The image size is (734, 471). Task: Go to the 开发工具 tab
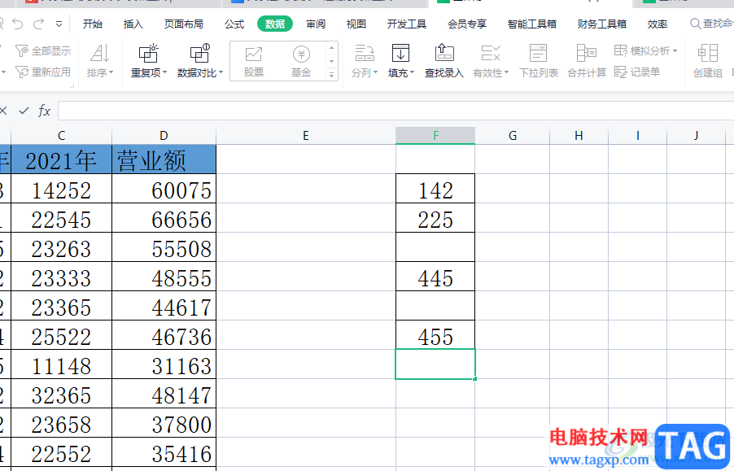coord(407,24)
